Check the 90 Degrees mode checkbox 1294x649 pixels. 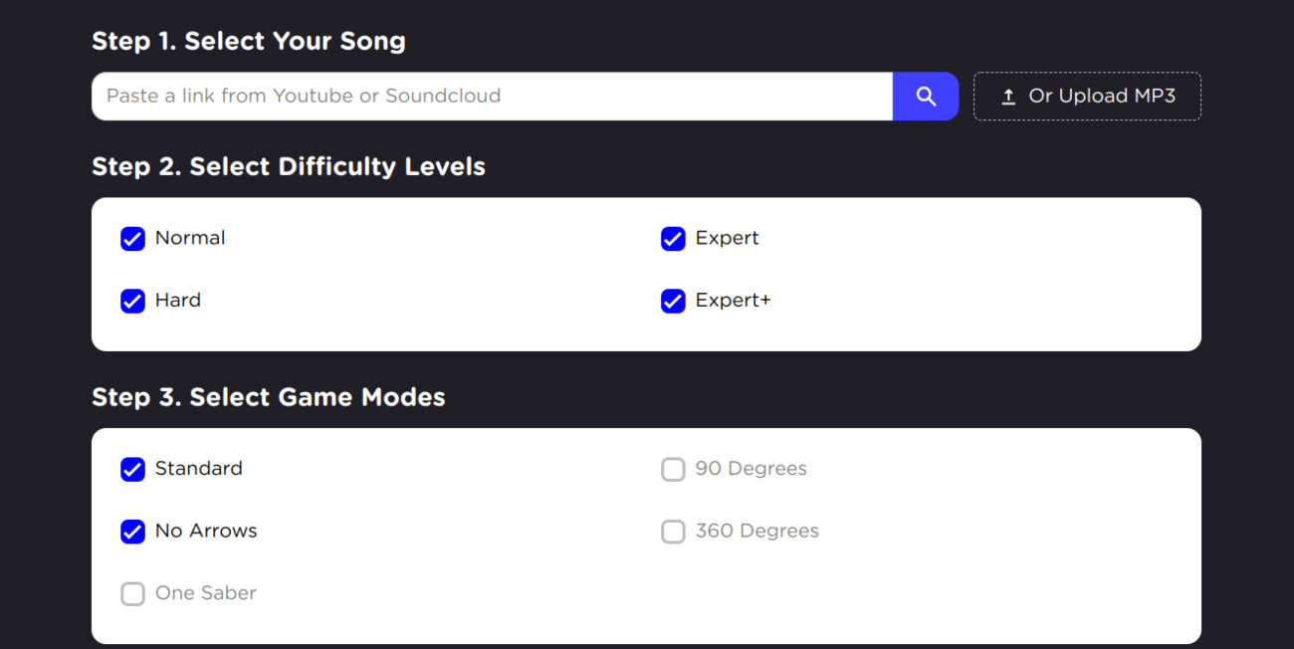coord(673,470)
